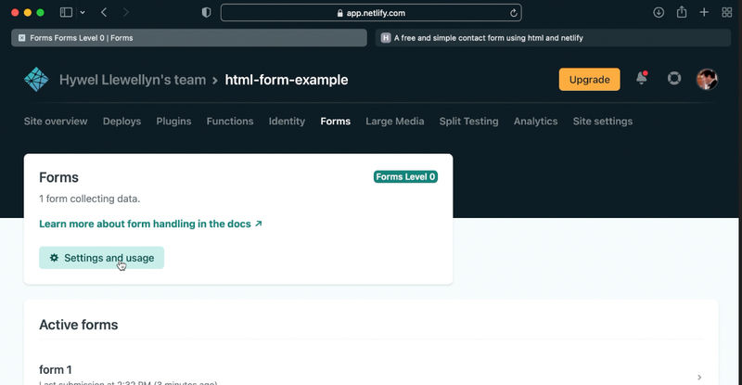Screen dimensions: 742x385
Task: Close the Forms browser tab
Action: [21, 38]
